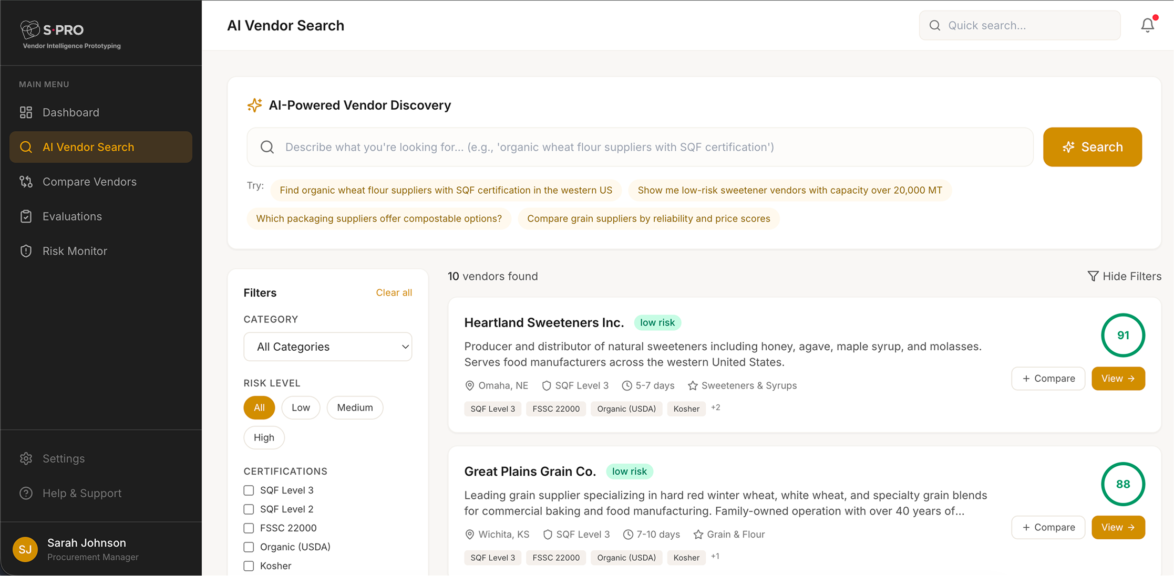Image resolution: width=1174 pixels, height=576 pixels.
Task: Click the magnifier icon in the discovery search bar
Action: tap(267, 147)
